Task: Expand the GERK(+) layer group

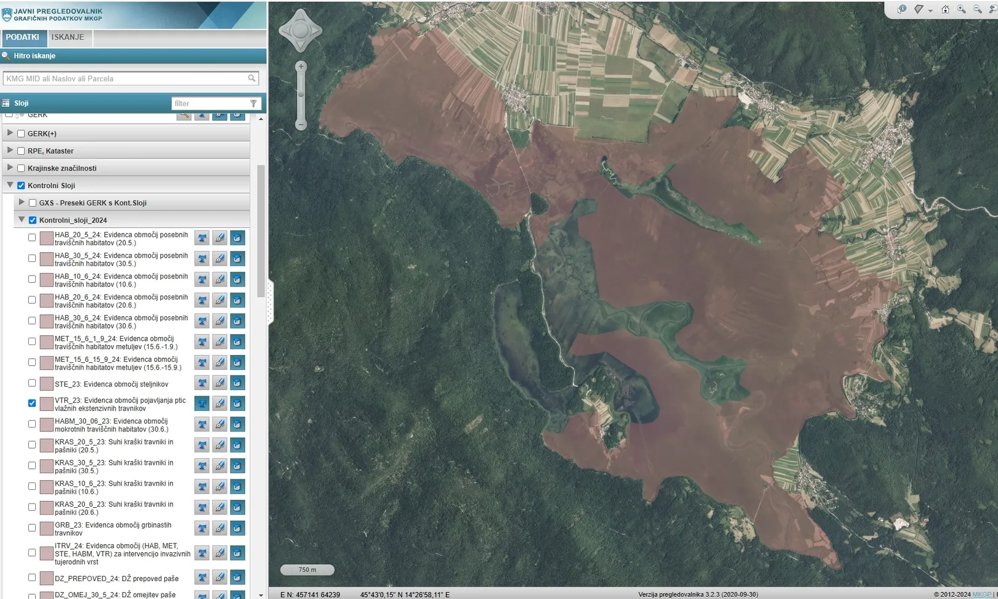Action: [x=10, y=133]
